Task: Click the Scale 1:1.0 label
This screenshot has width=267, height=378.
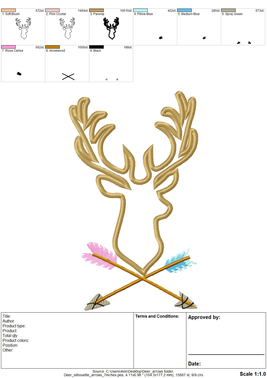Action: (x=253, y=374)
